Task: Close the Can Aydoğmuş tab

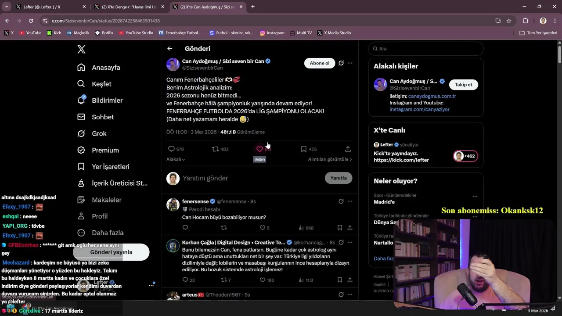Action: point(241,7)
